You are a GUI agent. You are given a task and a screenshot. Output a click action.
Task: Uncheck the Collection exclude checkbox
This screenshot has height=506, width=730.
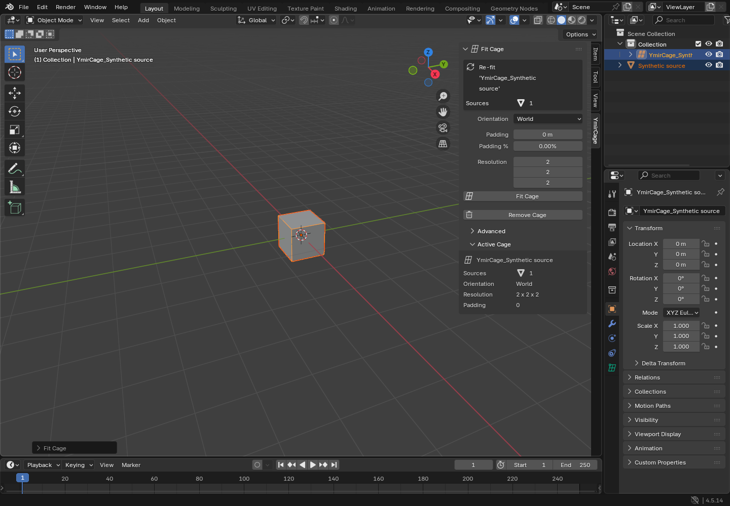point(698,44)
